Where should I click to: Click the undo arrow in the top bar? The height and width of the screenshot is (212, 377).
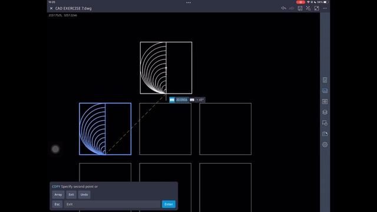284,8
